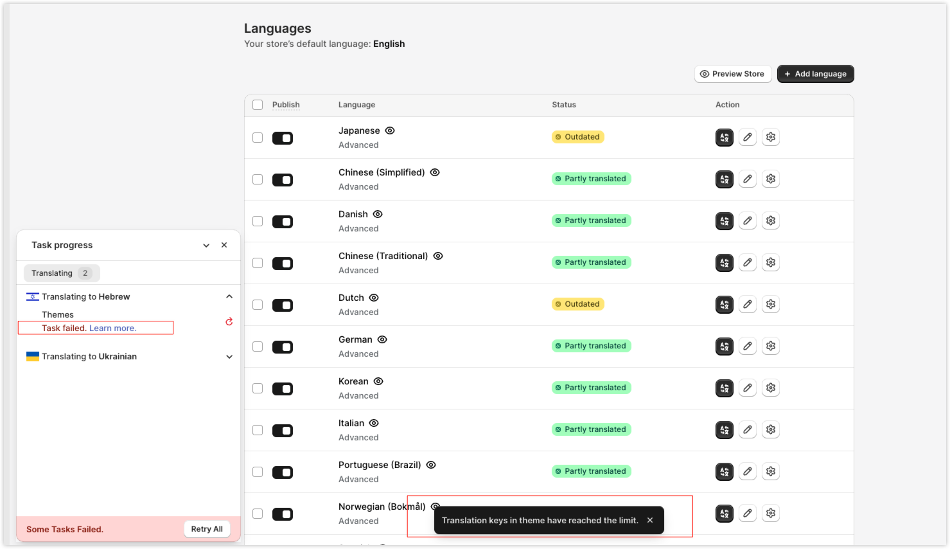950x549 pixels.
Task: Click the Outdated status badge for Dutch
Action: point(578,304)
